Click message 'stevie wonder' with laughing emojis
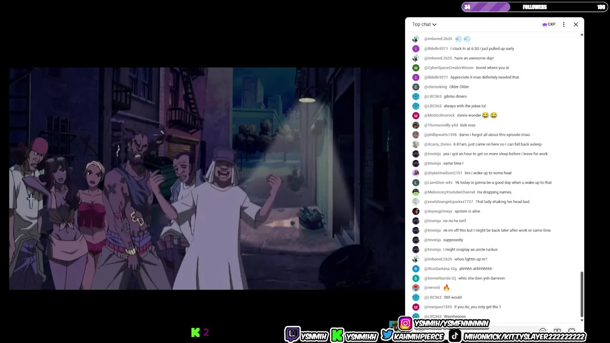 477,115
